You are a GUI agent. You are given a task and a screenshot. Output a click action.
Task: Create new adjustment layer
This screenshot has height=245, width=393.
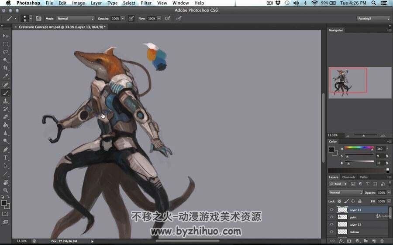(x=357, y=241)
